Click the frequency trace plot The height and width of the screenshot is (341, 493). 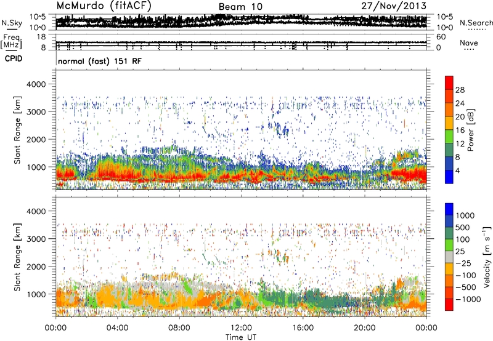[241, 42]
